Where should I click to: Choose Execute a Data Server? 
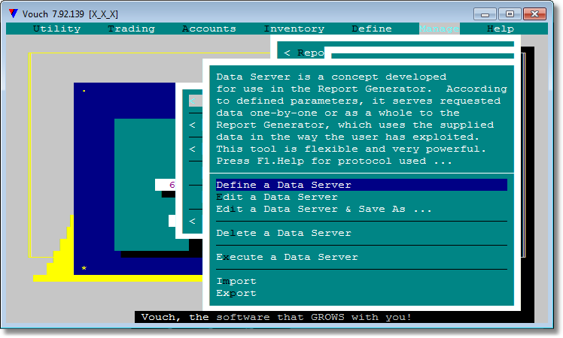click(x=287, y=258)
